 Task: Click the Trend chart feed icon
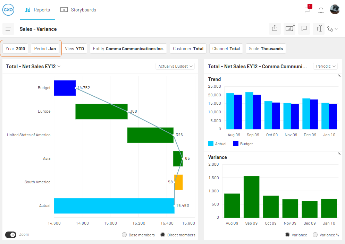click(339, 76)
